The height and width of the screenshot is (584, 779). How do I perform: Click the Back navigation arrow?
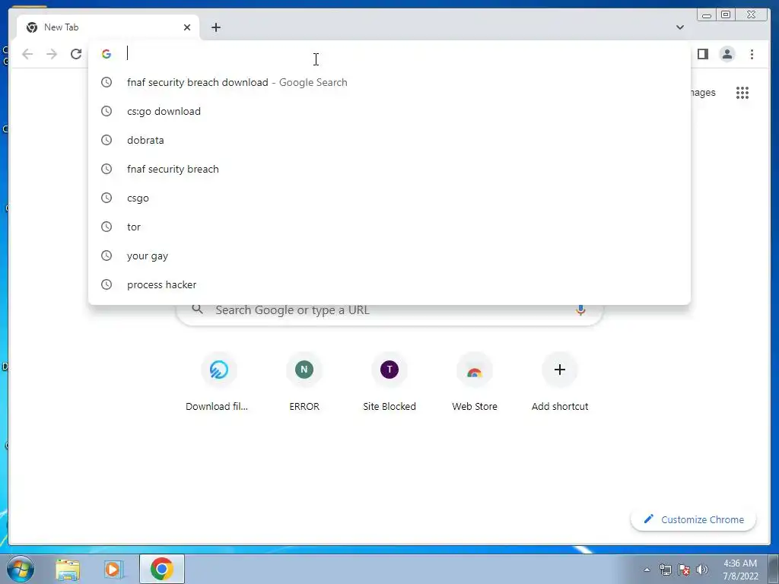27,54
